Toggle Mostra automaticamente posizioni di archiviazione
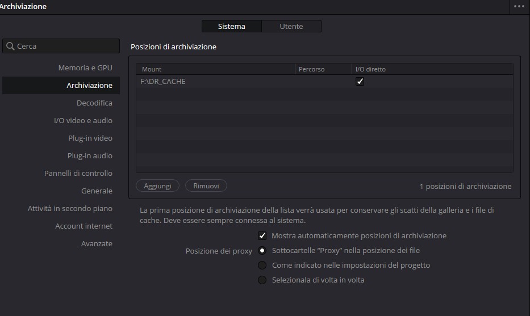The image size is (530, 316). [262, 235]
